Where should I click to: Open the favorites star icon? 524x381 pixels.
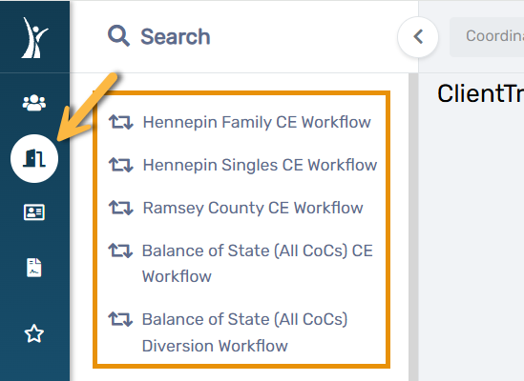tap(34, 333)
